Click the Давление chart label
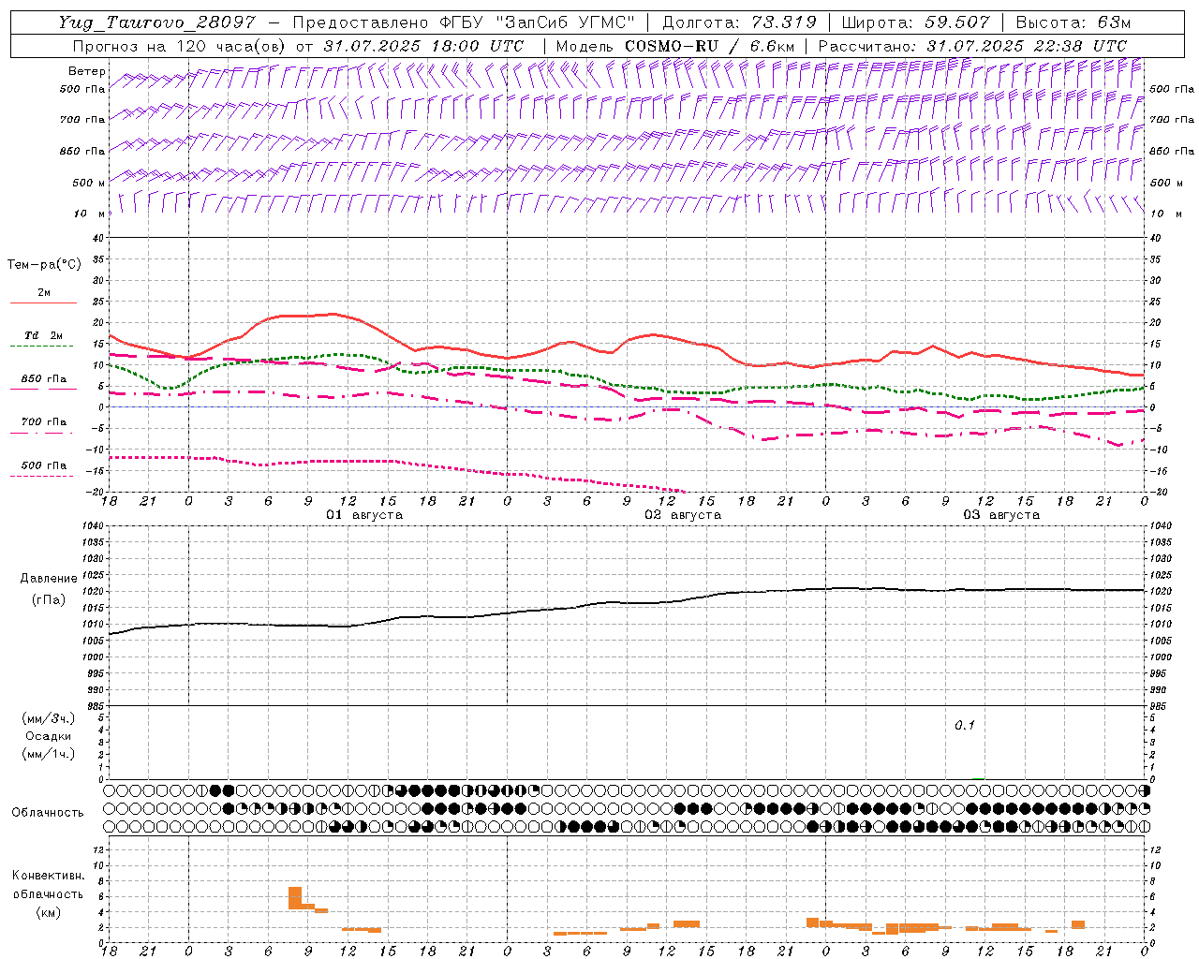1199x959 pixels. coord(49,579)
